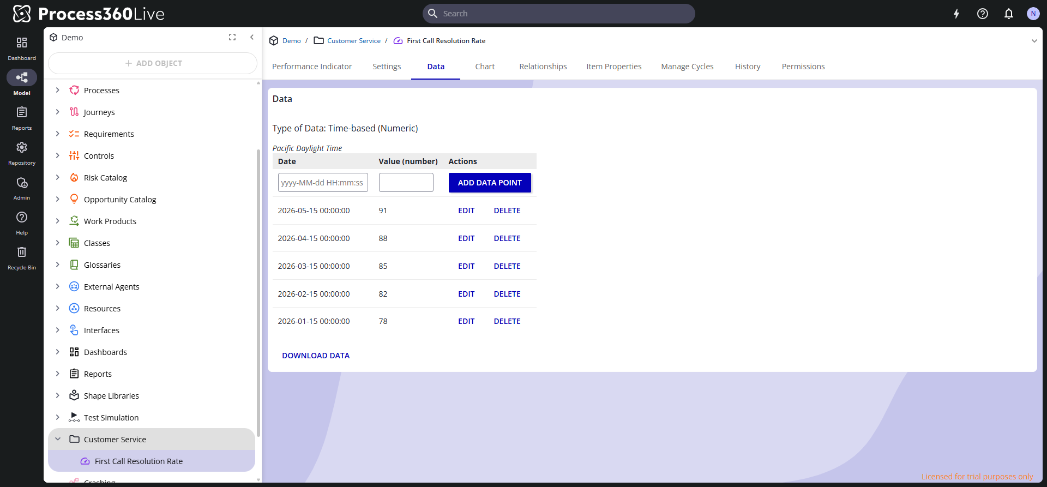
Task: Click the Process360 Live logo
Action: tap(88, 14)
